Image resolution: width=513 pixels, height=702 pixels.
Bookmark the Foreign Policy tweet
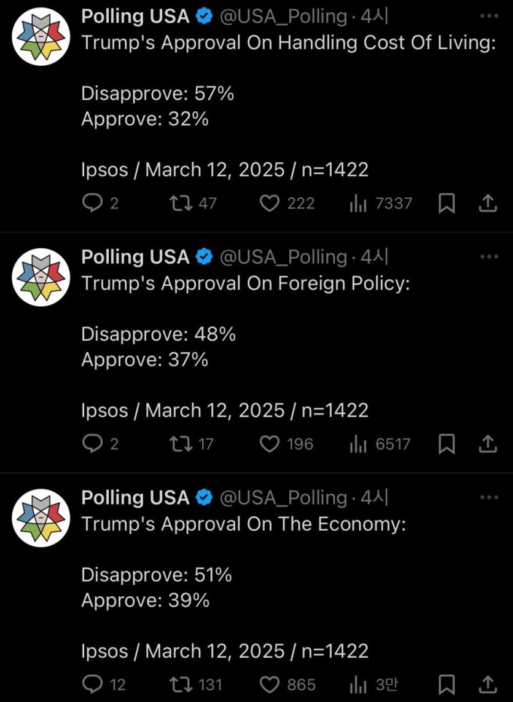click(446, 444)
